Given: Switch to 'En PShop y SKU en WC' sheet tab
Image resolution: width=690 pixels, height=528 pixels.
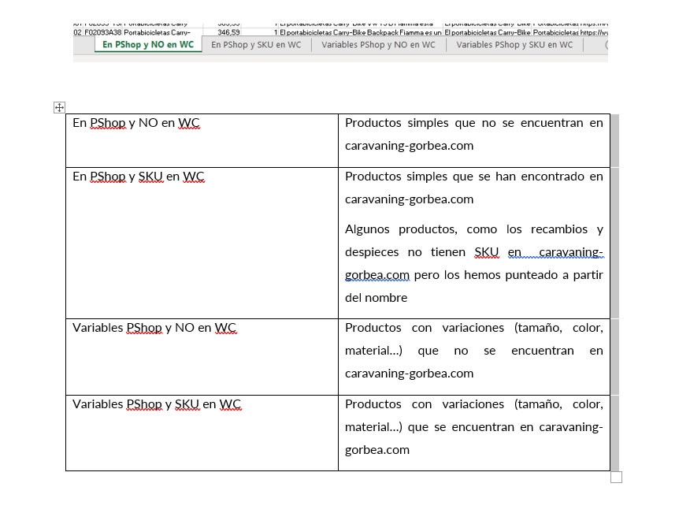Looking at the screenshot, I should click(x=256, y=44).
